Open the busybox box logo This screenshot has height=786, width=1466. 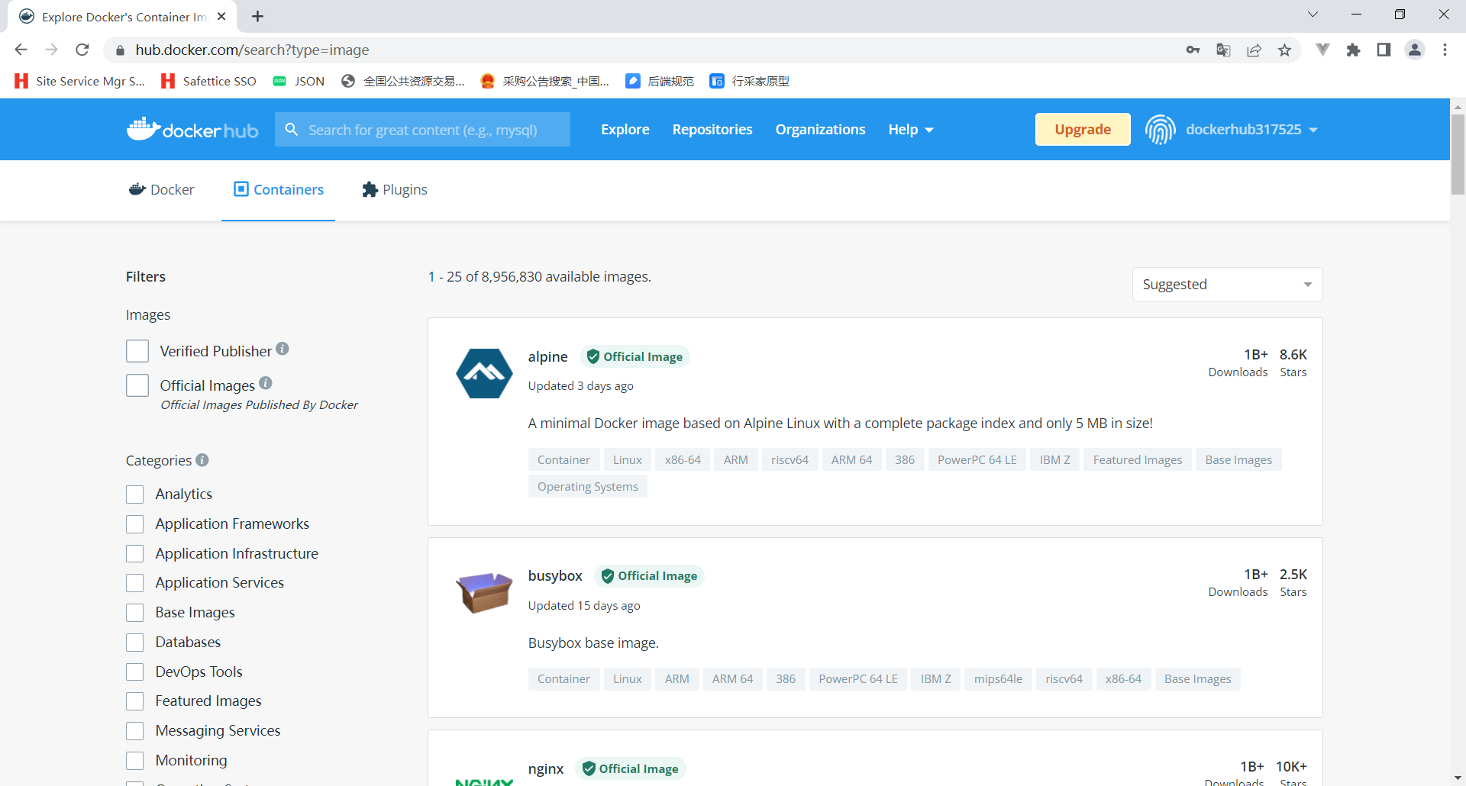[x=484, y=592]
